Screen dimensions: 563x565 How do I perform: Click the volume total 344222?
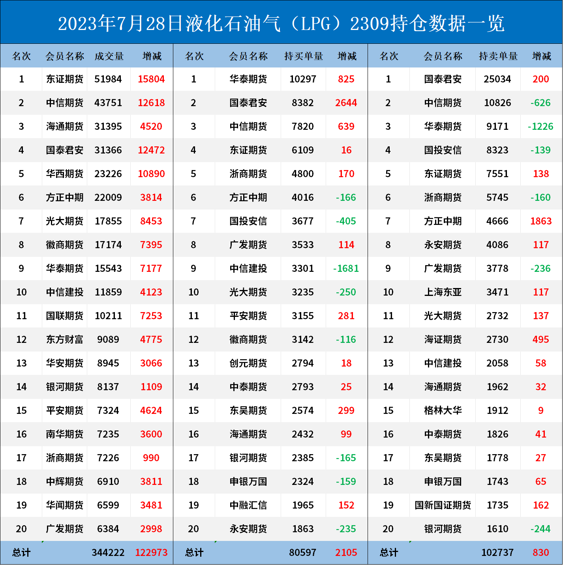pos(108,553)
